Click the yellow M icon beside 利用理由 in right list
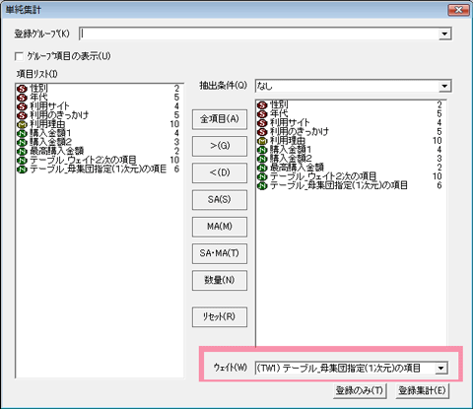The width and height of the screenshot is (473, 409). 262,141
